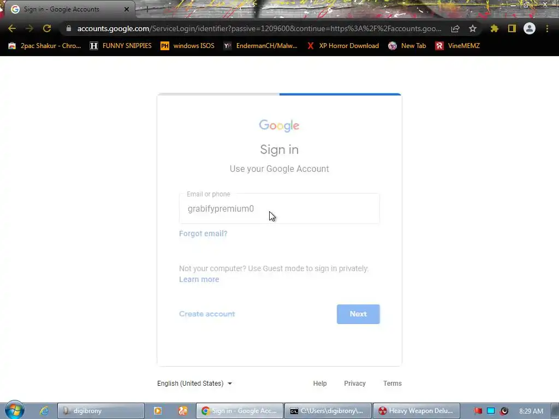
Task: Click the blue monitor tray icon
Action: (x=491, y=411)
